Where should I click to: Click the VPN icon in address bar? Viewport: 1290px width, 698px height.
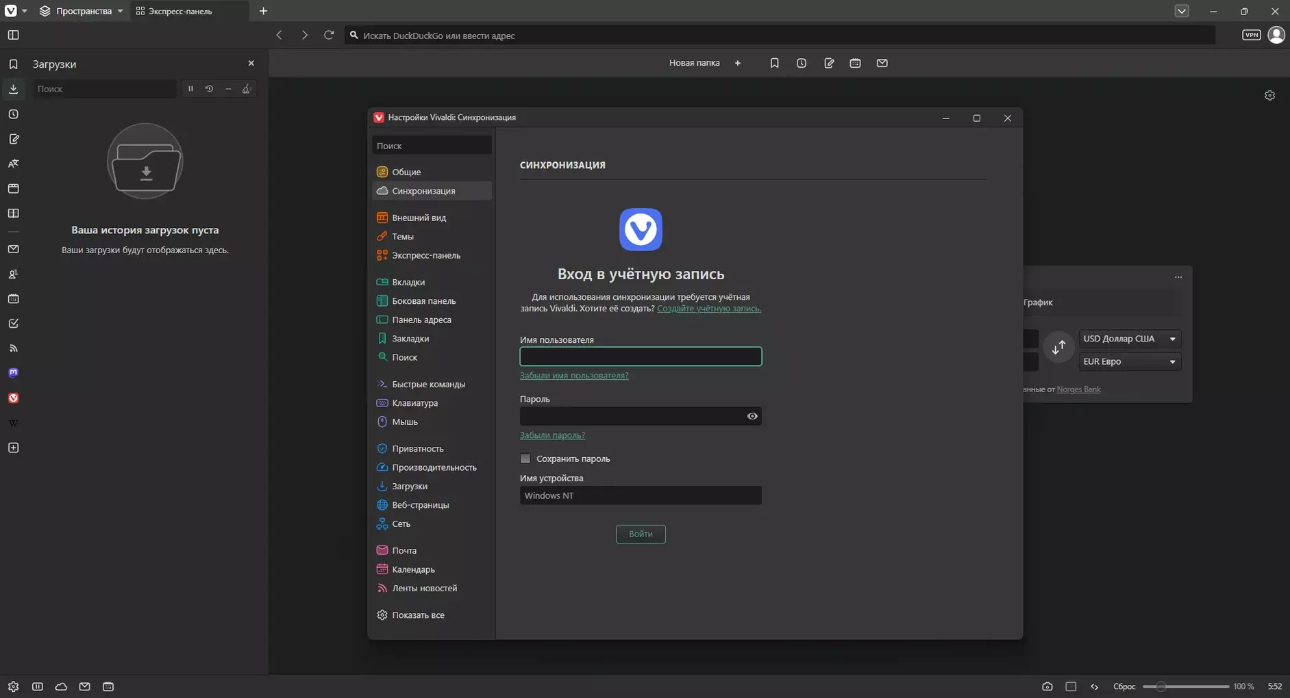tap(1251, 35)
